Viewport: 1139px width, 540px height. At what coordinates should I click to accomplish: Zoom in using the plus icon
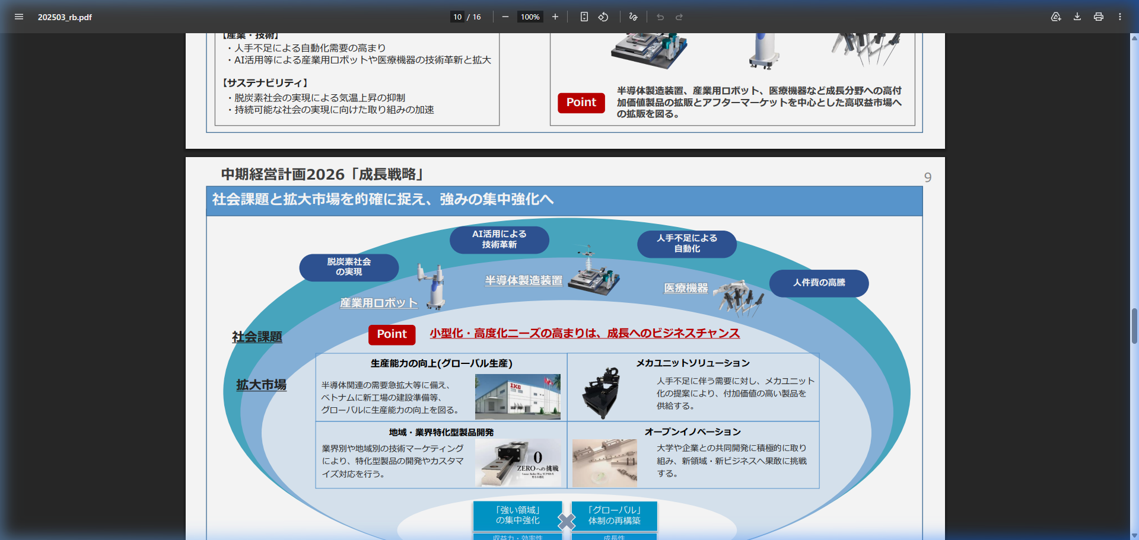pyautogui.click(x=555, y=17)
